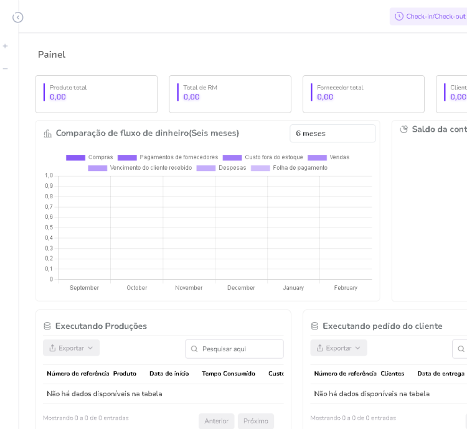The image size is (467, 429).
Task: Collapse the sidebar with the back arrow
Action: pos(18,17)
